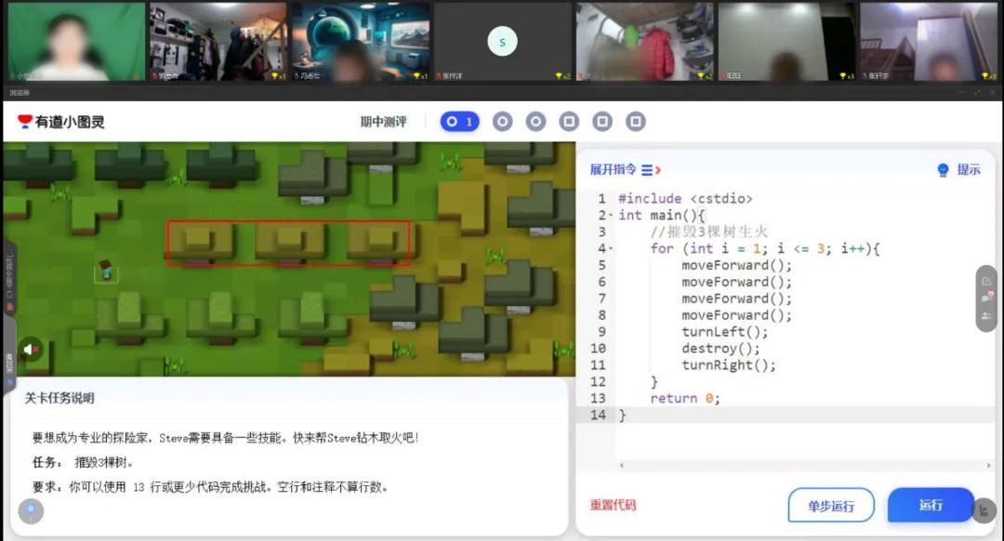Expand the 展开指令 command list
This screenshot has height=541, width=1004.
pyautogui.click(x=625, y=170)
